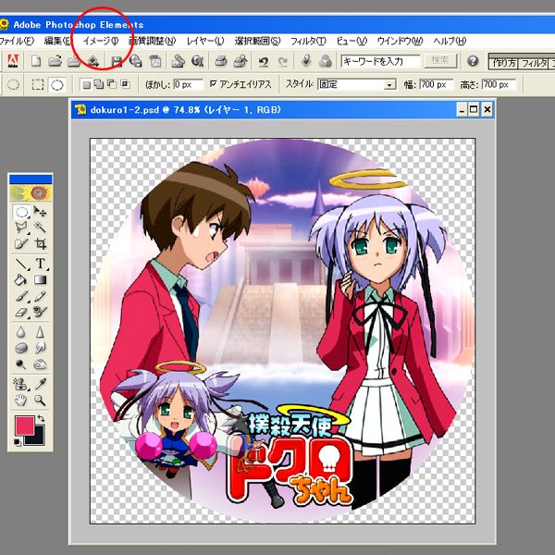Image resolution: width=555 pixels, height=555 pixels.
Task: Open the dark background color picker
Action: point(37,438)
